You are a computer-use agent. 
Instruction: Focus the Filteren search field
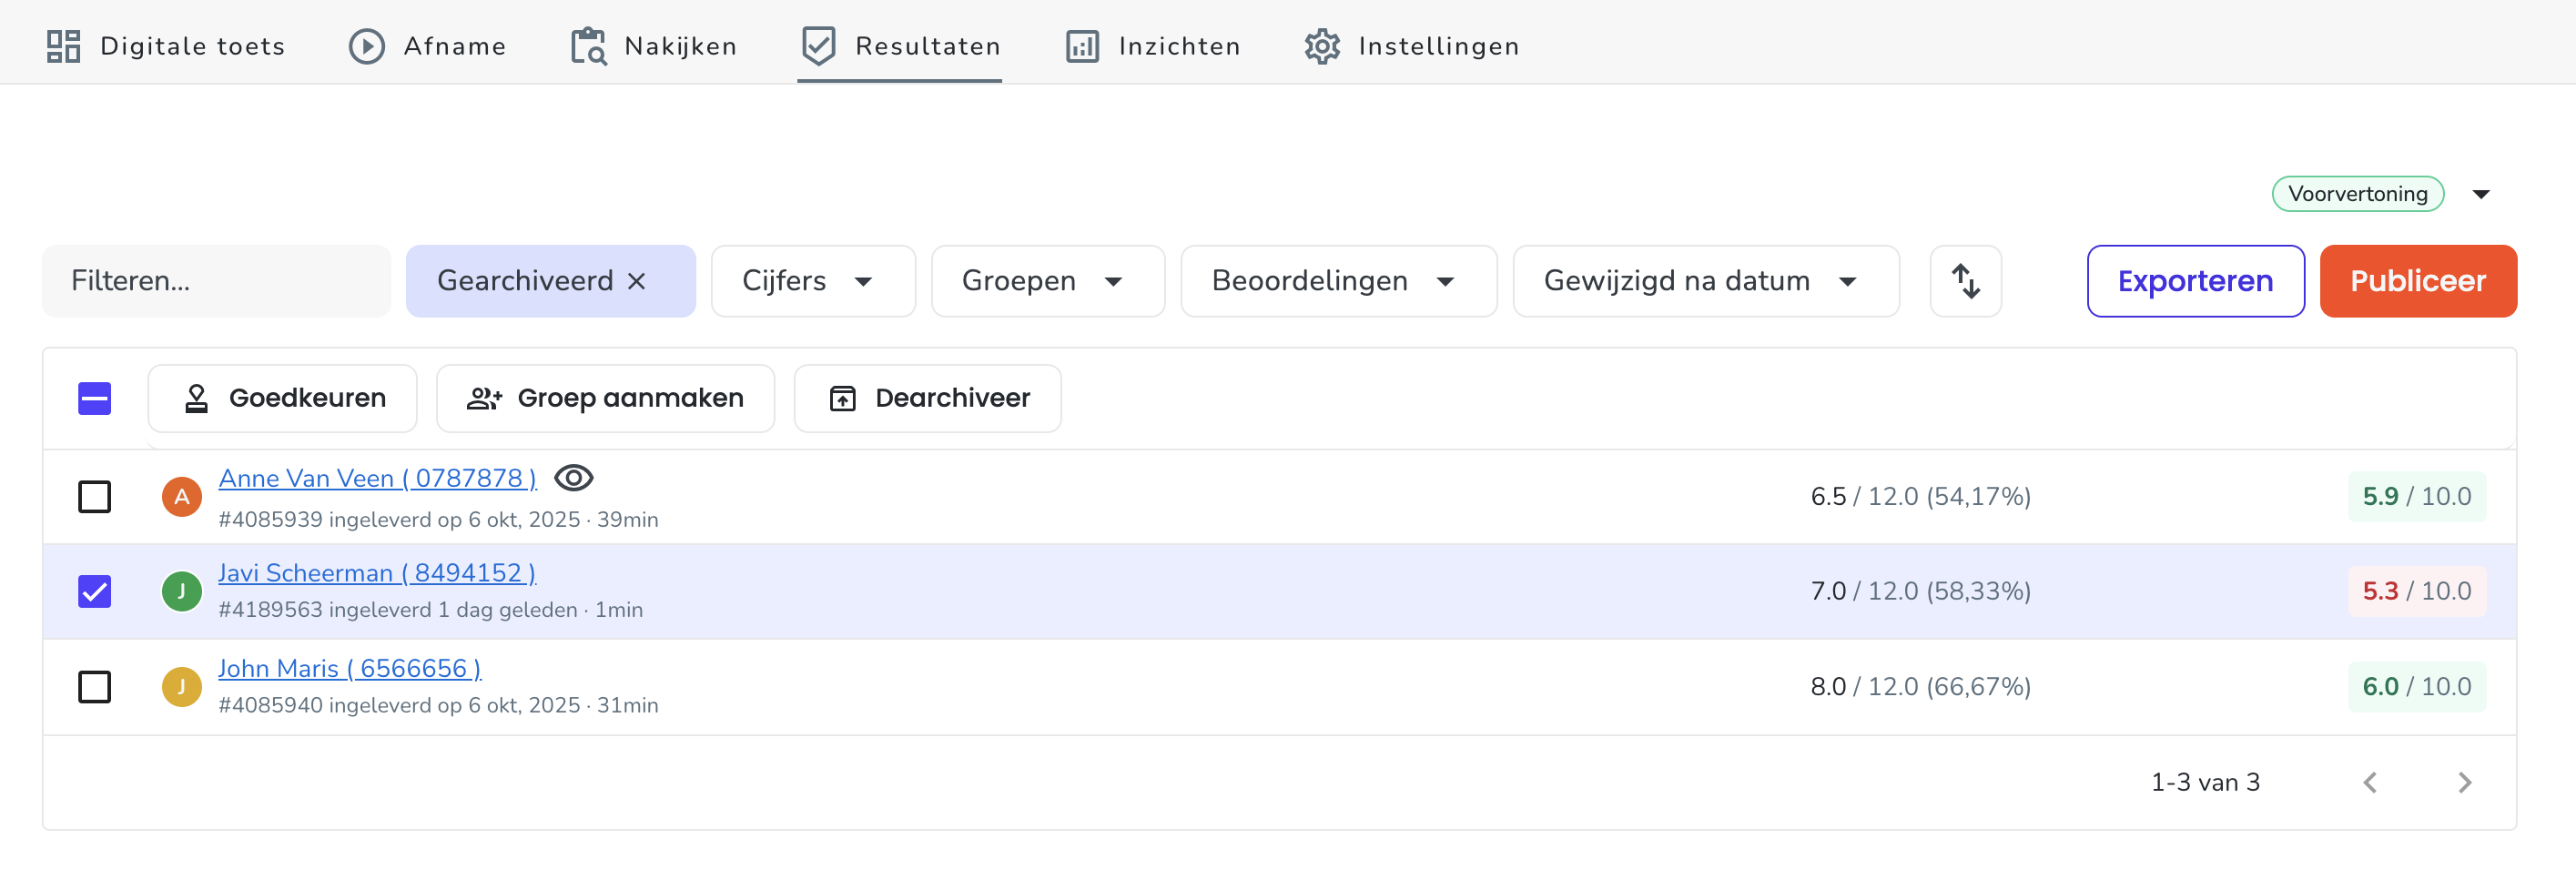[216, 281]
